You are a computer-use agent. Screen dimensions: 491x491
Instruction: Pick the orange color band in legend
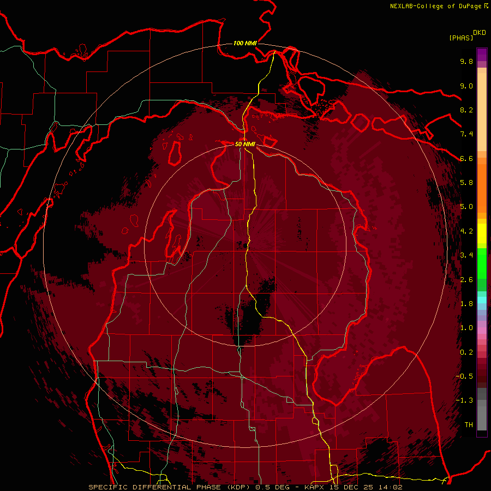click(x=482, y=188)
